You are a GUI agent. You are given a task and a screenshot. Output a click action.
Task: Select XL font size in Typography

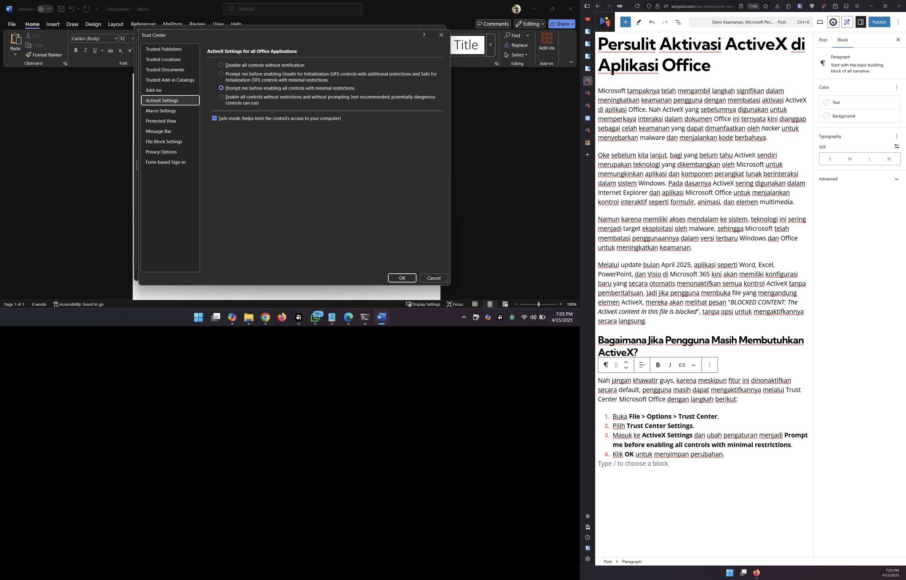click(889, 159)
